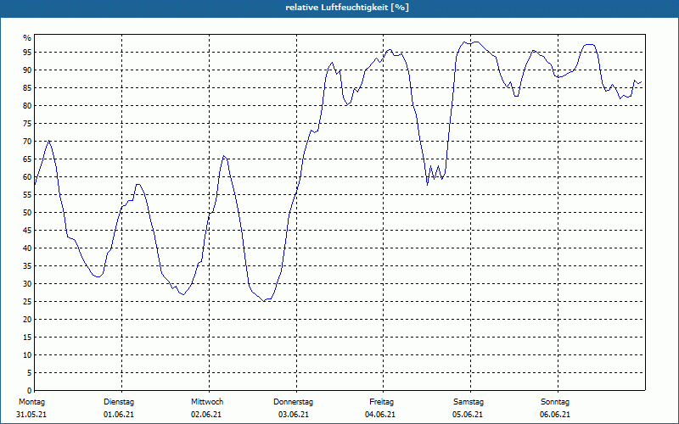Click the 'Freitag' day label
Viewport: 679px width, 424px height.
pos(381,402)
